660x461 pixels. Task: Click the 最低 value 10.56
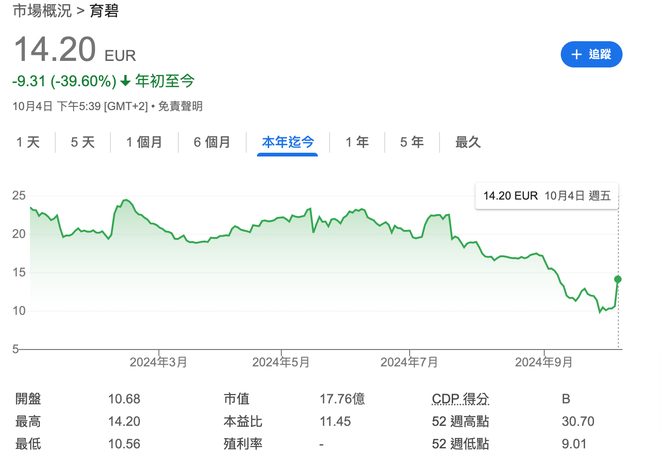(x=124, y=444)
